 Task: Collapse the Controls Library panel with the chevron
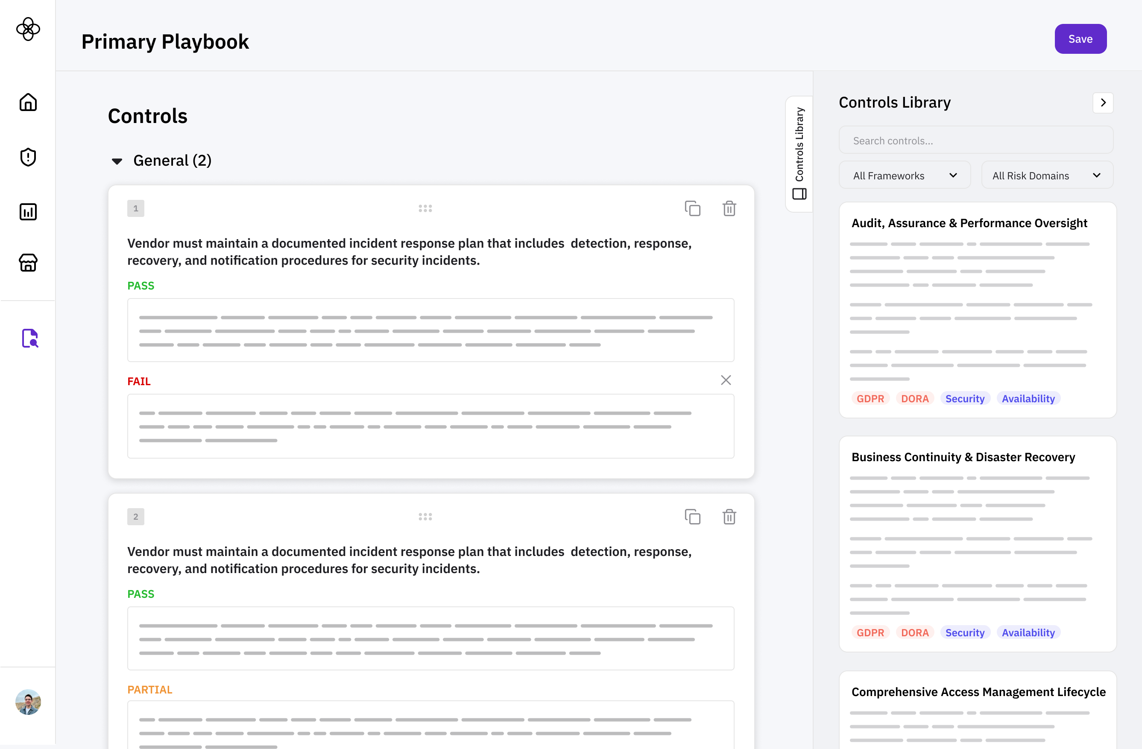tap(1103, 102)
